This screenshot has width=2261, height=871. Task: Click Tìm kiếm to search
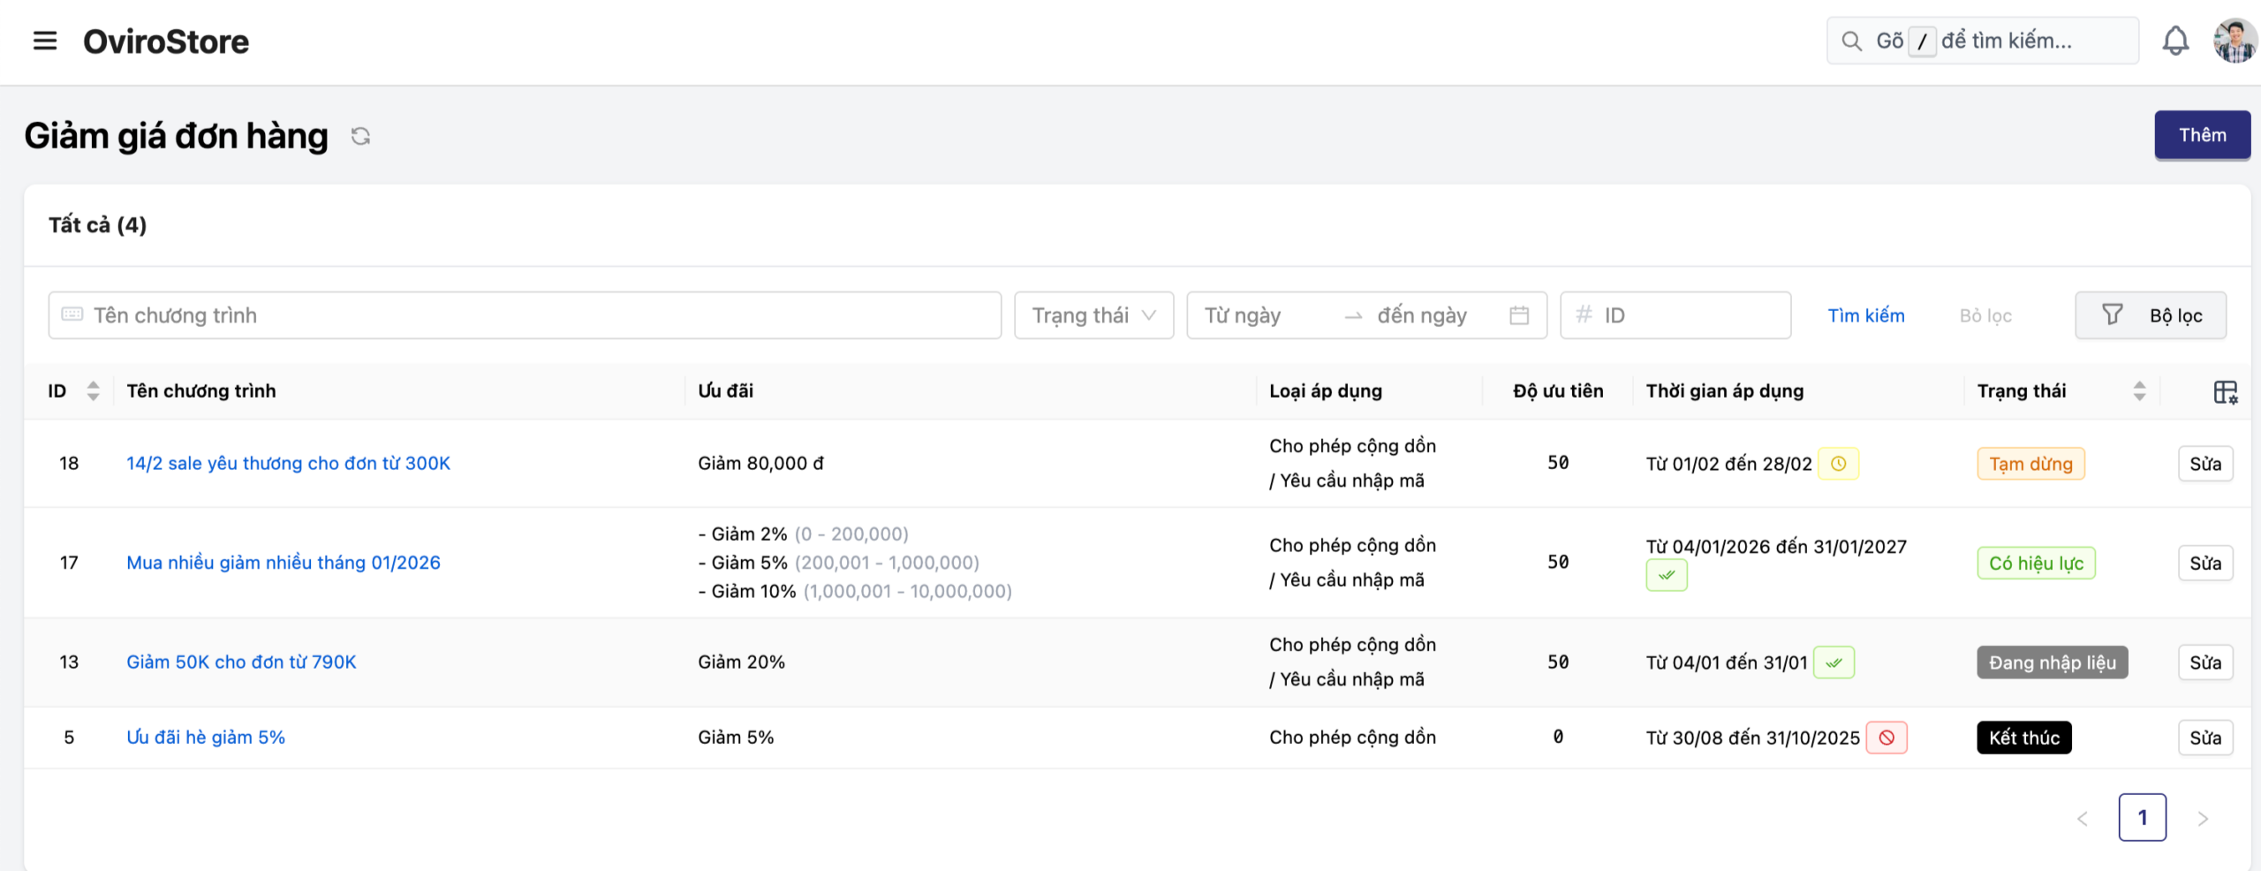[1865, 315]
